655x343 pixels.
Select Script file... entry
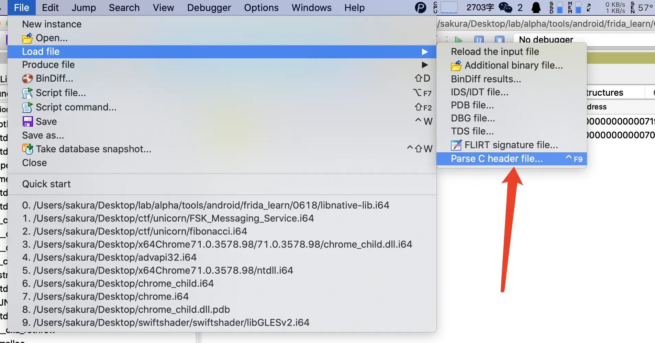(222, 93)
